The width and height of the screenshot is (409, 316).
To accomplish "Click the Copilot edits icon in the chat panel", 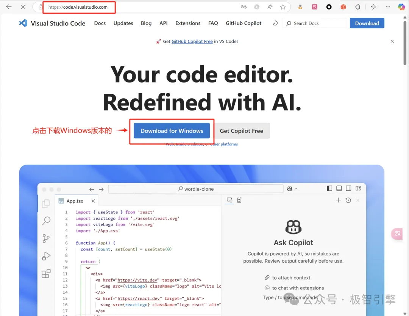I will (x=239, y=200).
